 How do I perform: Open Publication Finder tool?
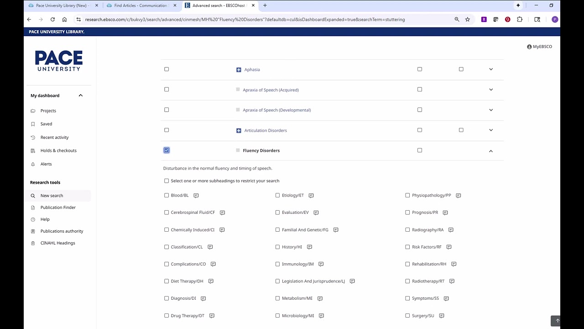[58, 207]
